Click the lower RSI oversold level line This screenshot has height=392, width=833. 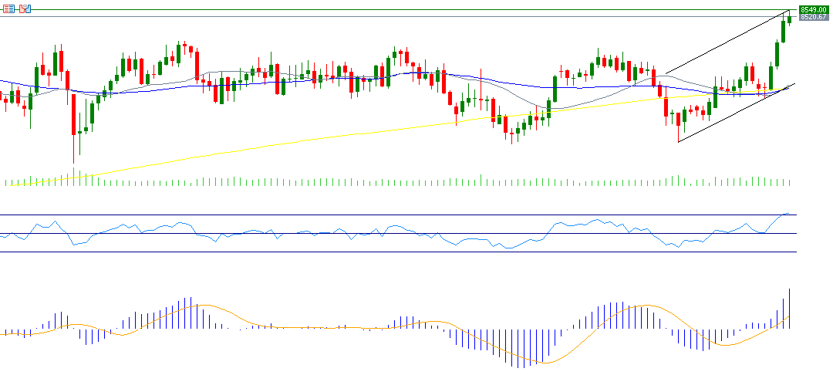point(386,252)
